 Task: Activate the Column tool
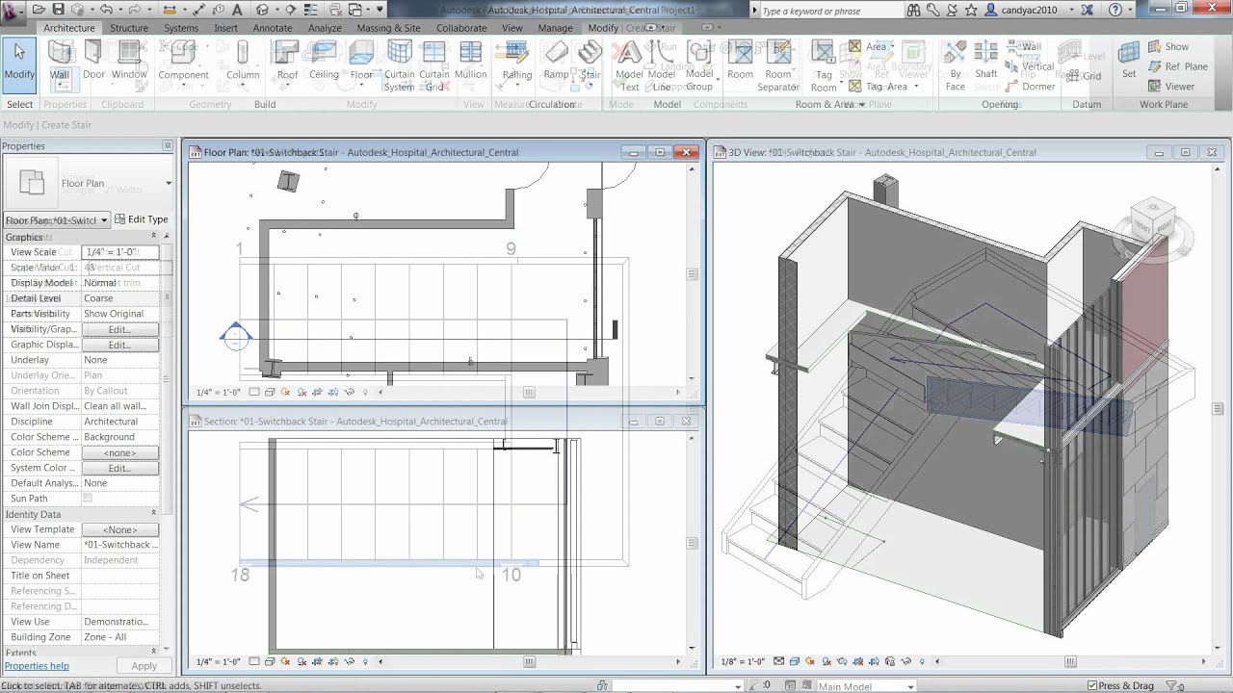point(243,64)
